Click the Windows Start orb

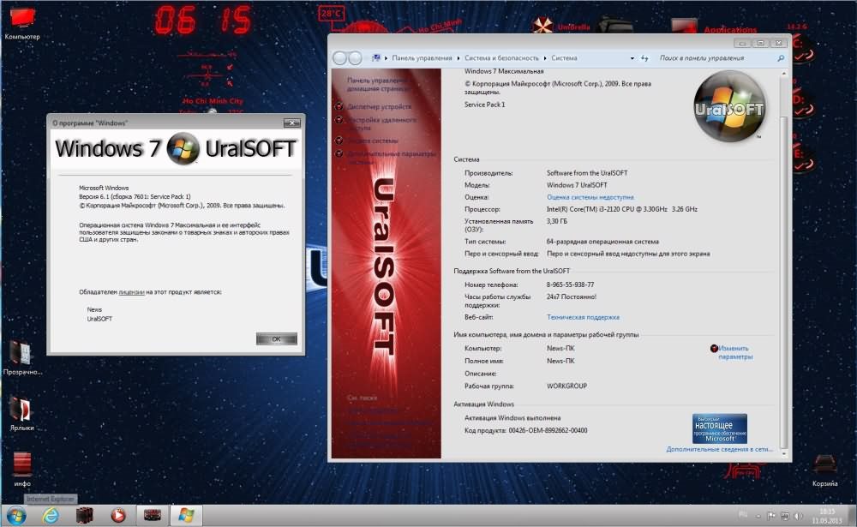pos(15,515)
